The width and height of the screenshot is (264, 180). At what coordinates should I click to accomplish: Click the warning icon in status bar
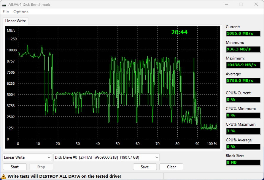click(x=4, y=176)
